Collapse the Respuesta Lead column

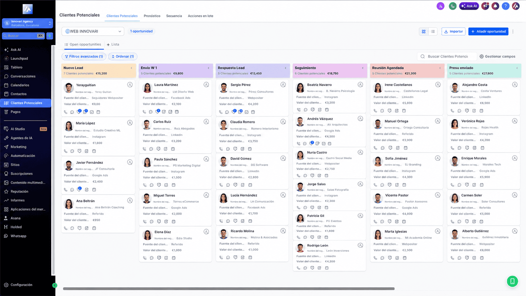[x=286, y=68]
